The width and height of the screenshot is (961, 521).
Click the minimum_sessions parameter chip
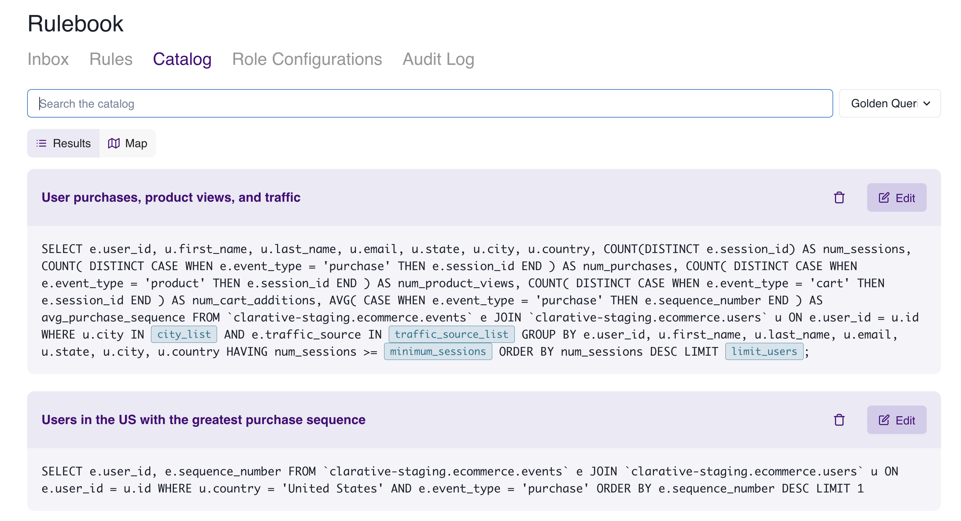tap(438, 351)
